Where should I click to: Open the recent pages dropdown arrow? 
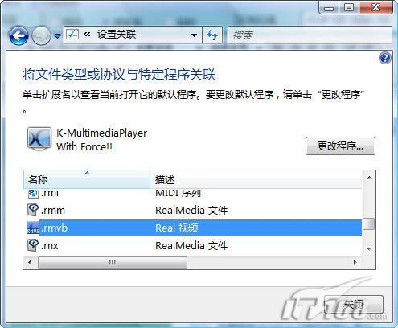pos(57,35)
